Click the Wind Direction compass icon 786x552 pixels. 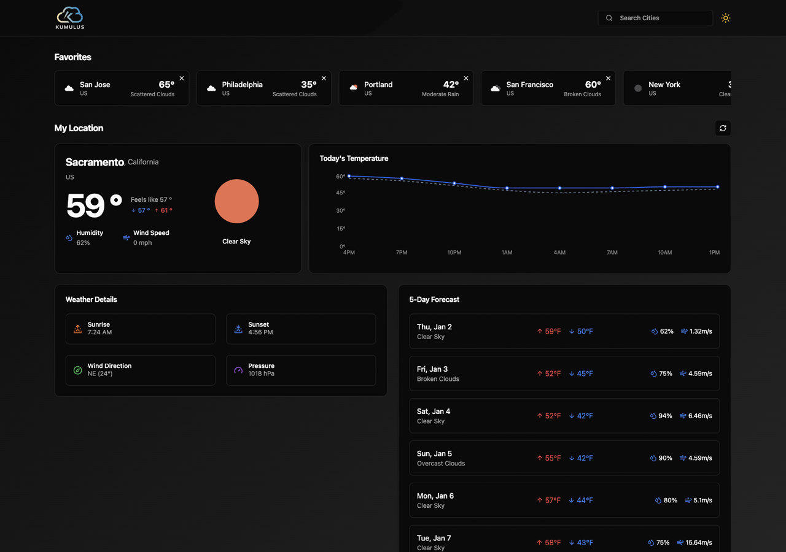pos(78,370)
